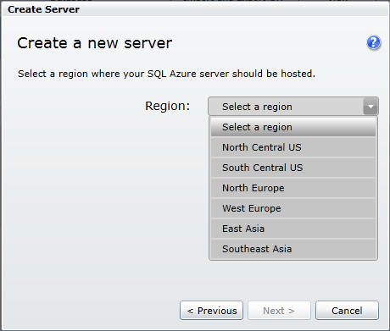
Task: Pick Southeast Asia as hosting region
Action: [x=293, y=249]
